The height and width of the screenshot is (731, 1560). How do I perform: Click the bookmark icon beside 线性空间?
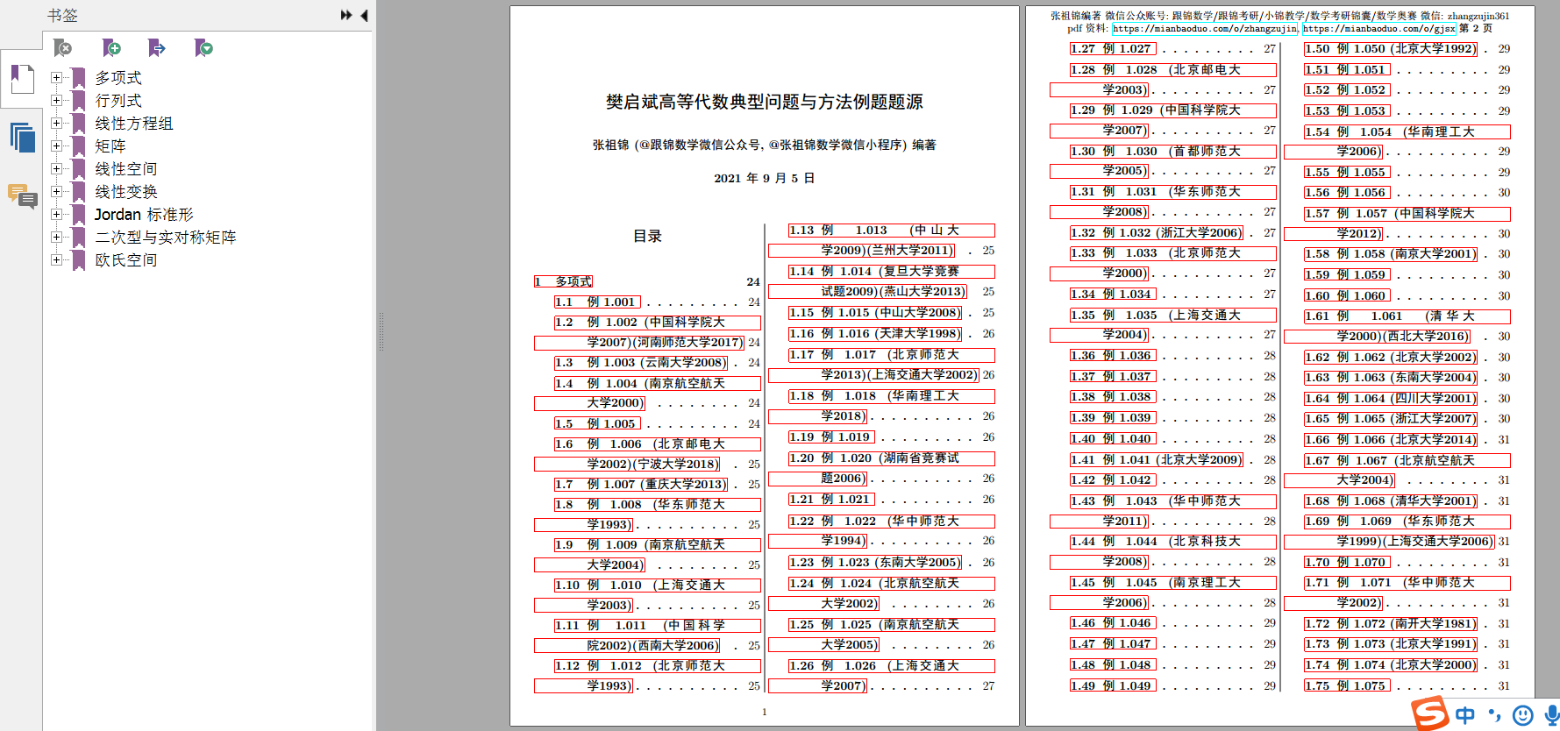pos(79,169)
